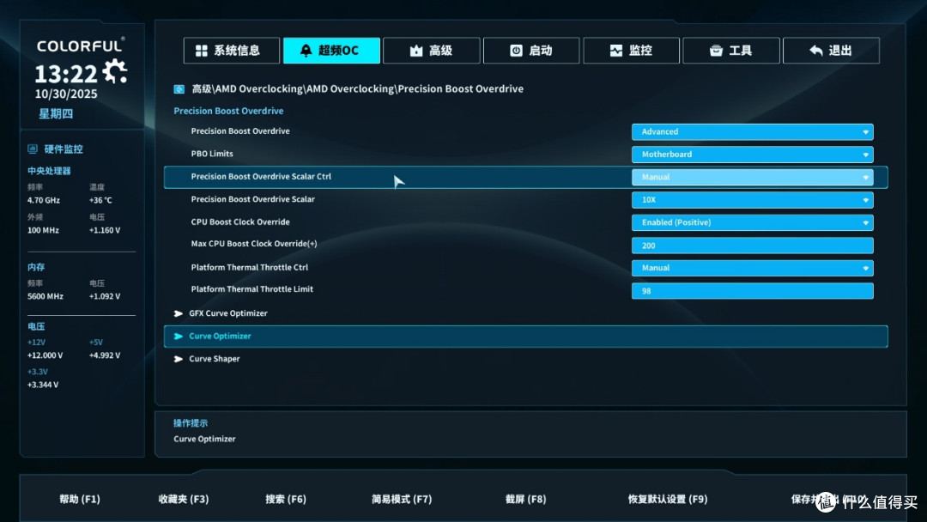The width and height of the screenshot is (927, 522).
Task: Click the rocket icon on 超频OC tab
Action: (306, 51)
